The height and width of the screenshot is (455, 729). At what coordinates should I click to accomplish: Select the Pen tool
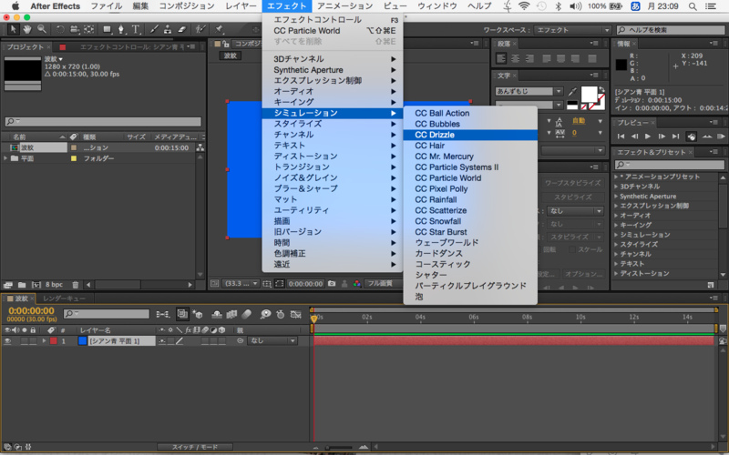121,29
